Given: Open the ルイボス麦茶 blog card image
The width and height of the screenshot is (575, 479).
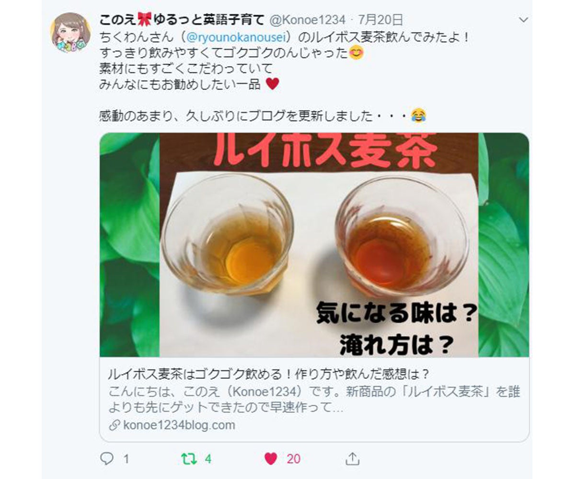Looking at the screenshot, I should (x=314, y=245).
